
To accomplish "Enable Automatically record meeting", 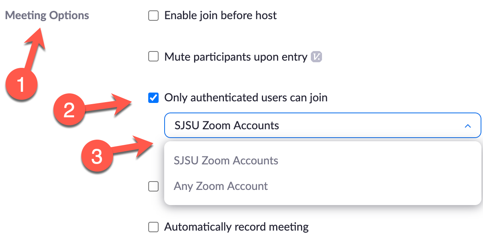I will pos(153,227).
